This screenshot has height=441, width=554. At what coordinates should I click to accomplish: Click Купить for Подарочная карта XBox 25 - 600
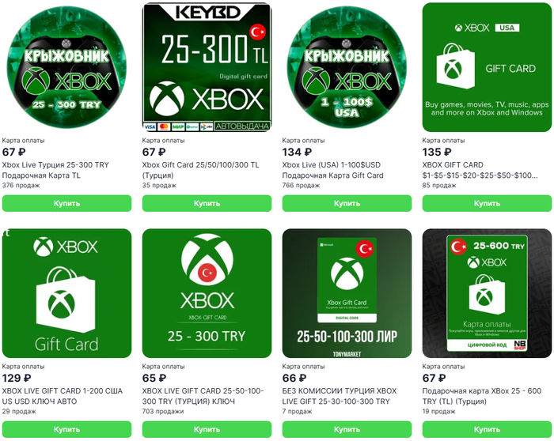[x=487, y=429]
